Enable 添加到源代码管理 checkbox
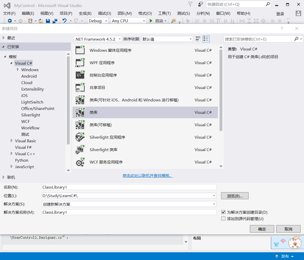Screen dimensions: 304x260 pos(223,218)
